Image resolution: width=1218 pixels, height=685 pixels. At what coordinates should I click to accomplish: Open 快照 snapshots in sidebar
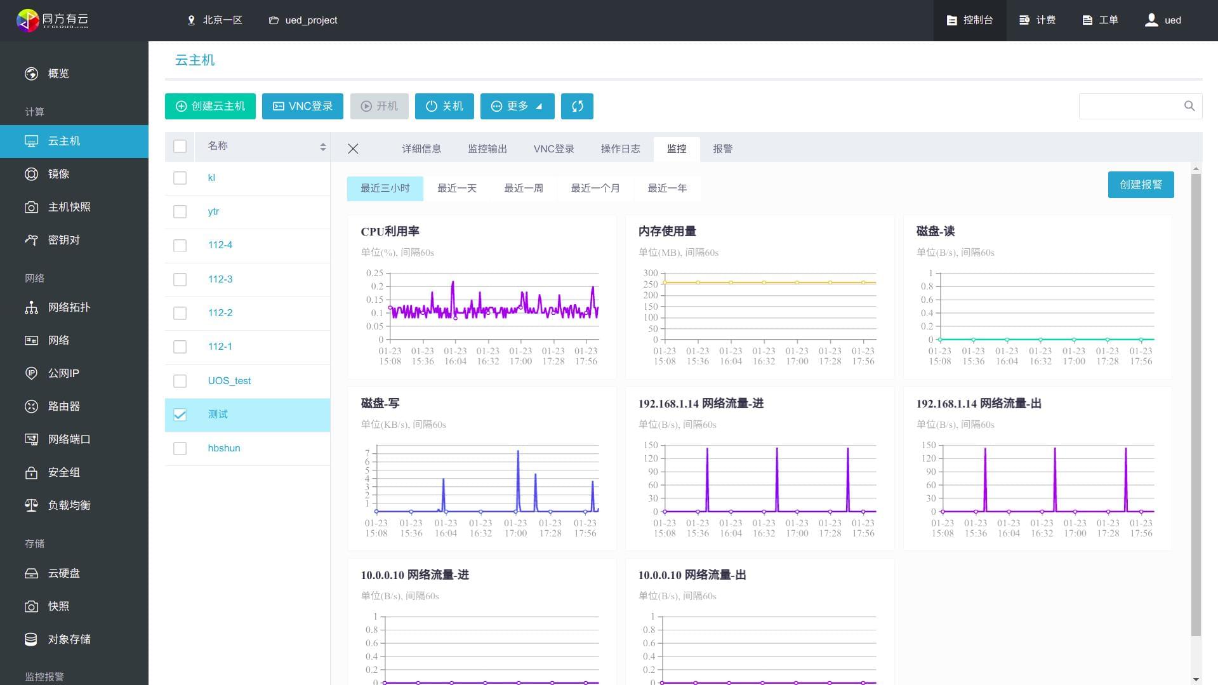74,606
